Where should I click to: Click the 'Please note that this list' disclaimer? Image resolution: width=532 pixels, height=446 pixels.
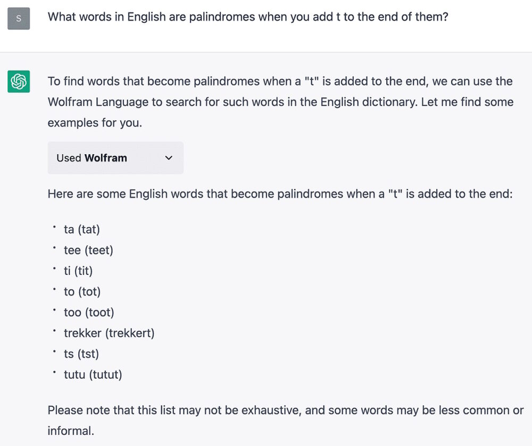[285, 410]
